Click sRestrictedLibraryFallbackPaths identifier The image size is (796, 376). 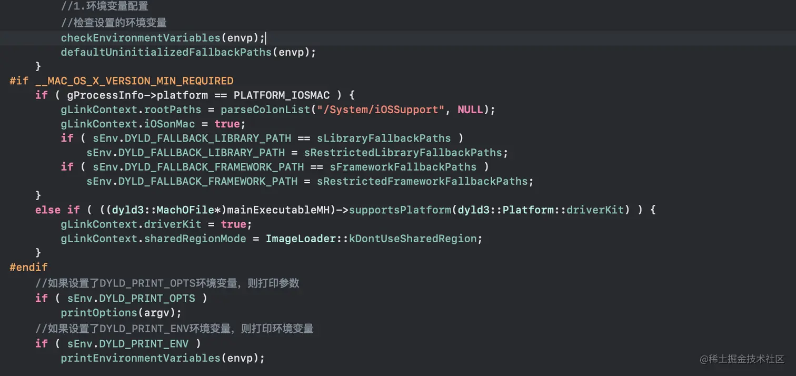403,153
